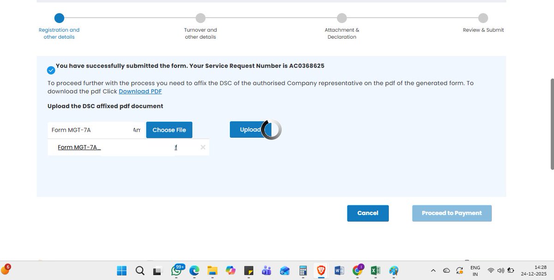Show hidden system tray icons
The height and width of the screenshot is (280, 554).
(433, 271)
